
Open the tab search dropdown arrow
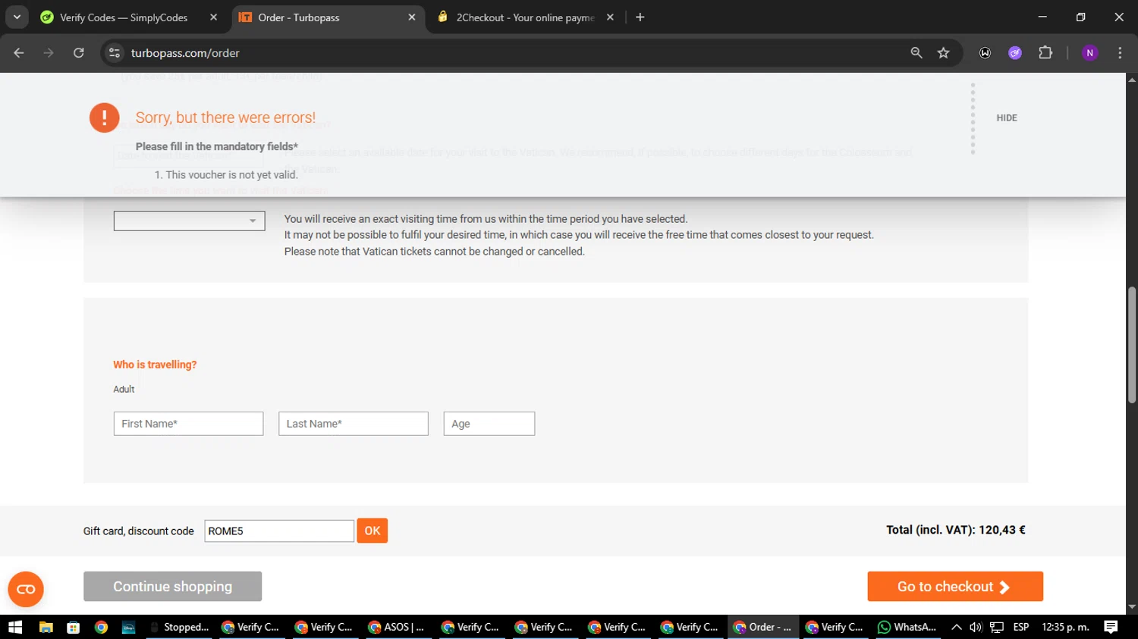pyautogui.click(x=17, y=17)
